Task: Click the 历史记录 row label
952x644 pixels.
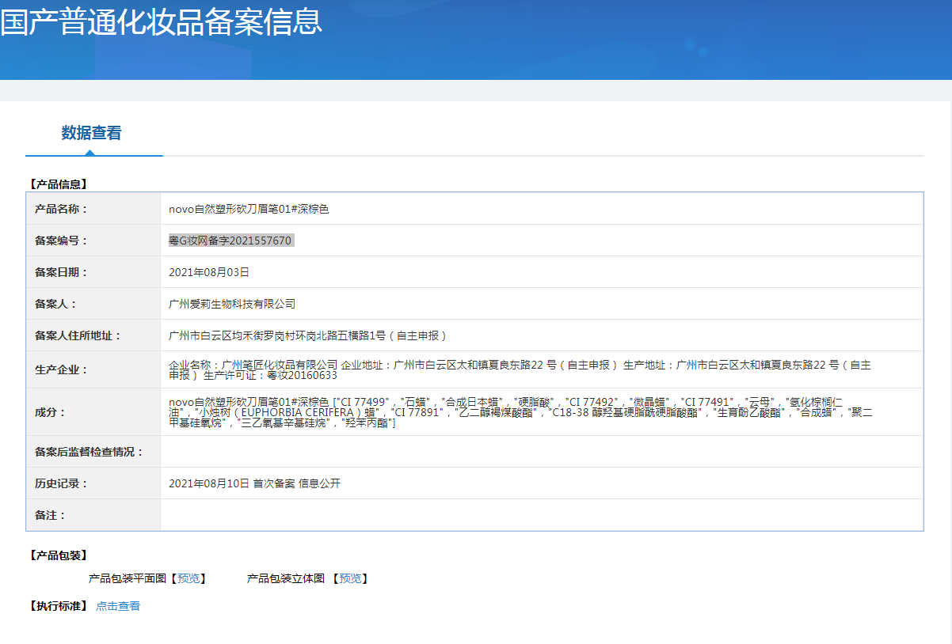Action: [x=62, y=483]
